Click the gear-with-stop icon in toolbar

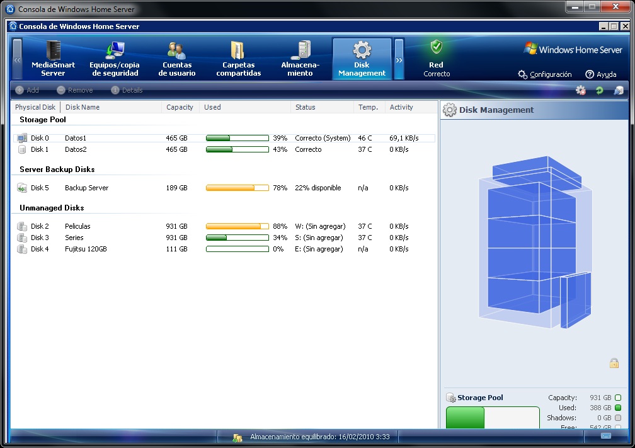coord(581,91)
